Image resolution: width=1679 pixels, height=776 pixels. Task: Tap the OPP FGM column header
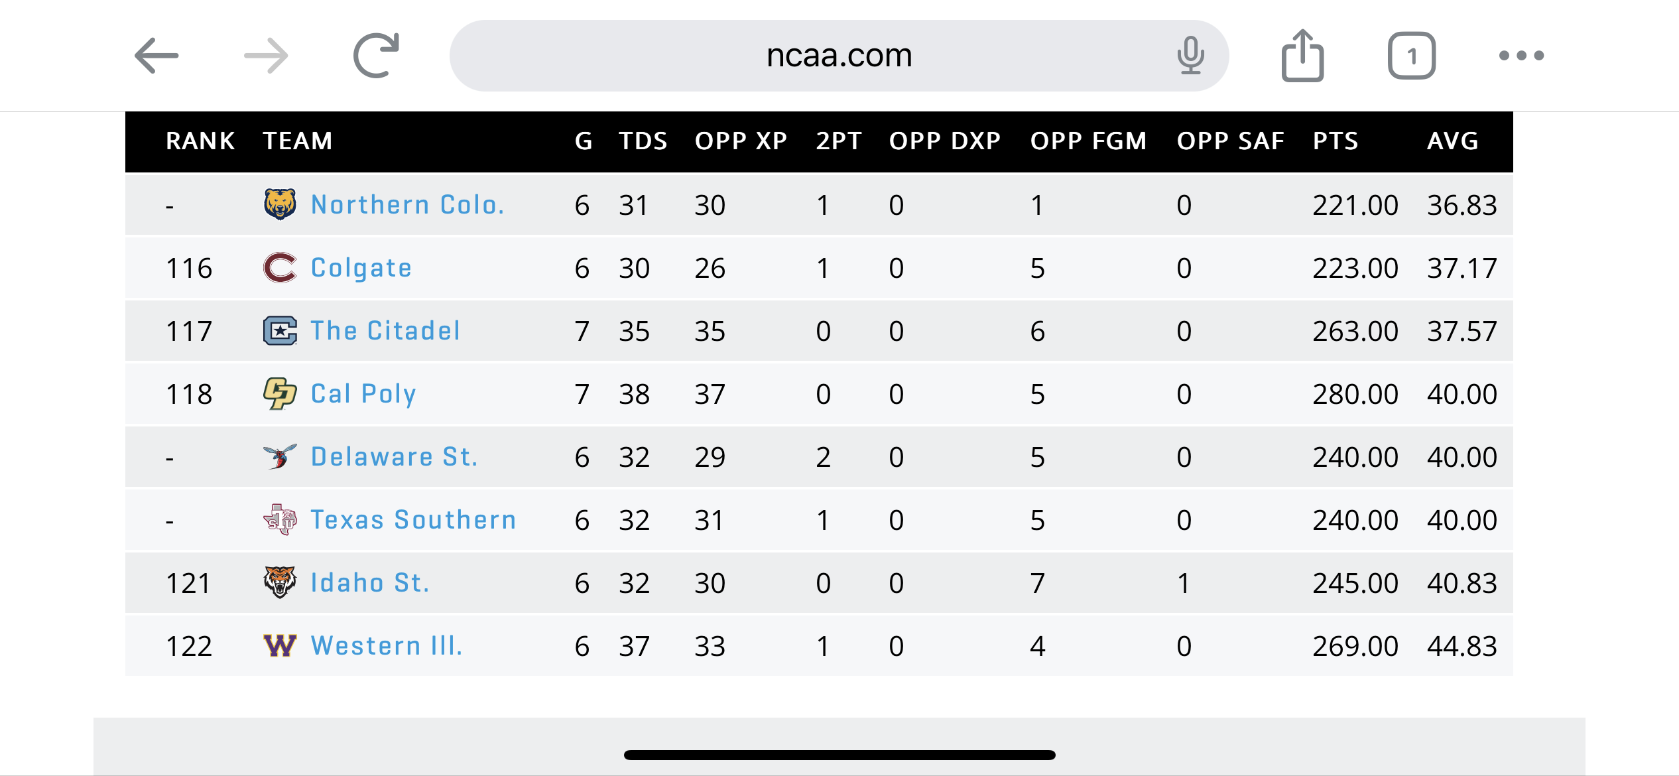pos(1088,141)
